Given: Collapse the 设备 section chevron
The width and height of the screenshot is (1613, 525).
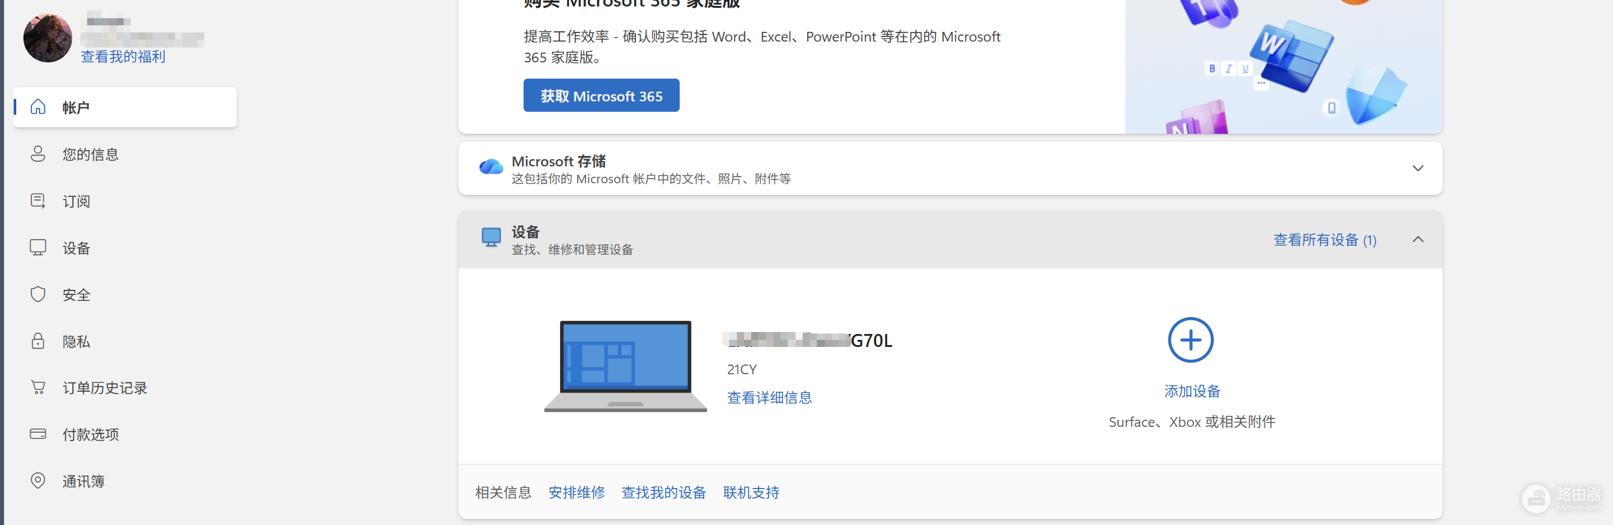Looking at the screenshot, I should point(1418,239).
